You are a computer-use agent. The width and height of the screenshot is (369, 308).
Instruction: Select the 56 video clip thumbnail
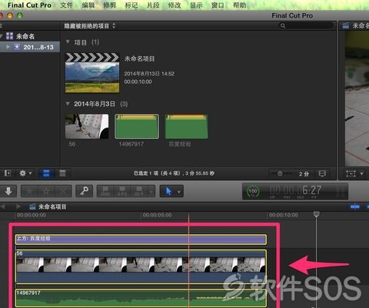[x=87, y=126]
